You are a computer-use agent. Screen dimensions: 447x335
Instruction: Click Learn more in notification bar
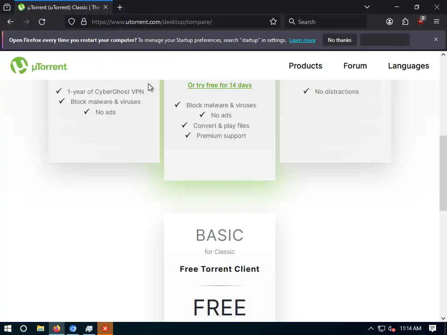tap(303, 40)
